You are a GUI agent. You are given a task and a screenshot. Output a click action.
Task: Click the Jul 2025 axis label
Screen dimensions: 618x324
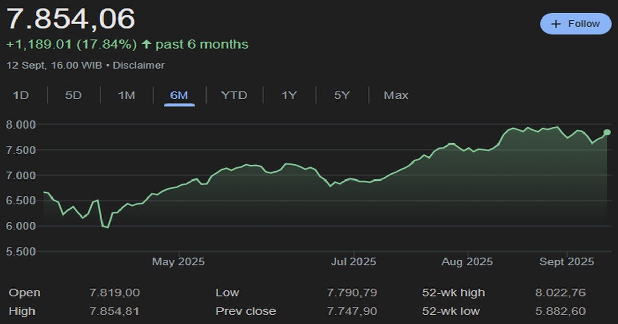pos(354,262)
